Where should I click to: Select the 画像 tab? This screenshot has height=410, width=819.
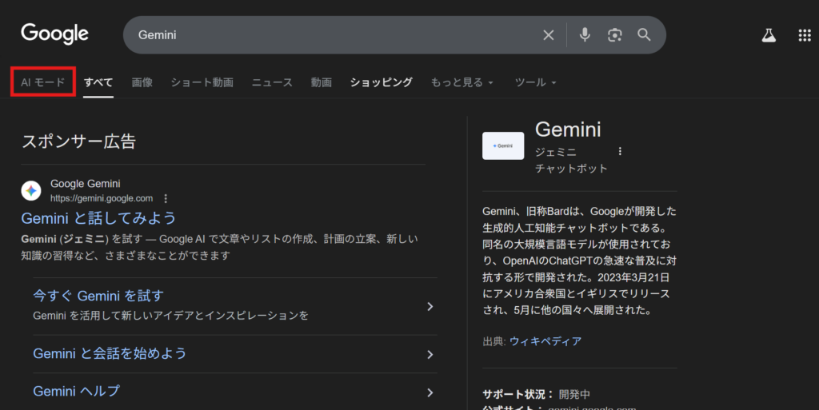click(x=142, y=82)
